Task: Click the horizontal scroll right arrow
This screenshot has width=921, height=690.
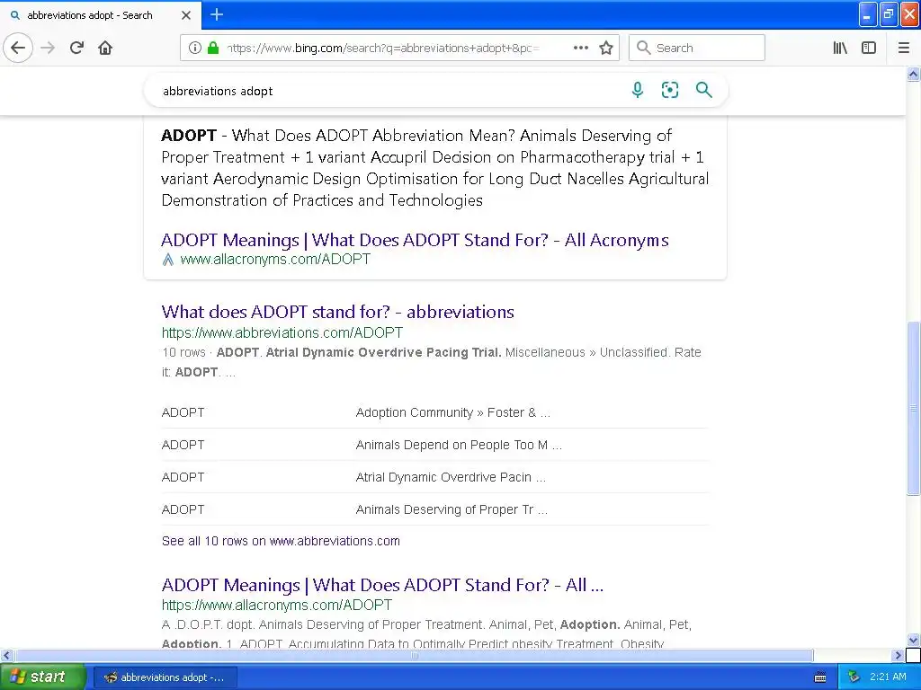Action: (x=898, y=655)
